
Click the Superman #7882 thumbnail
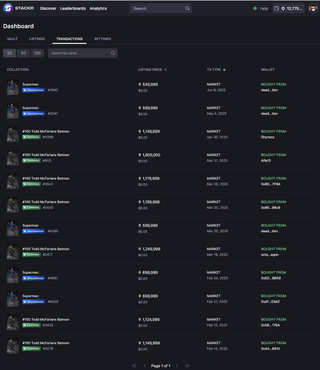(13, 87)
